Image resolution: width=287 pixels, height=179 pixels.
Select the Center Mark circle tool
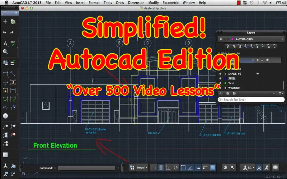[5, 116]
